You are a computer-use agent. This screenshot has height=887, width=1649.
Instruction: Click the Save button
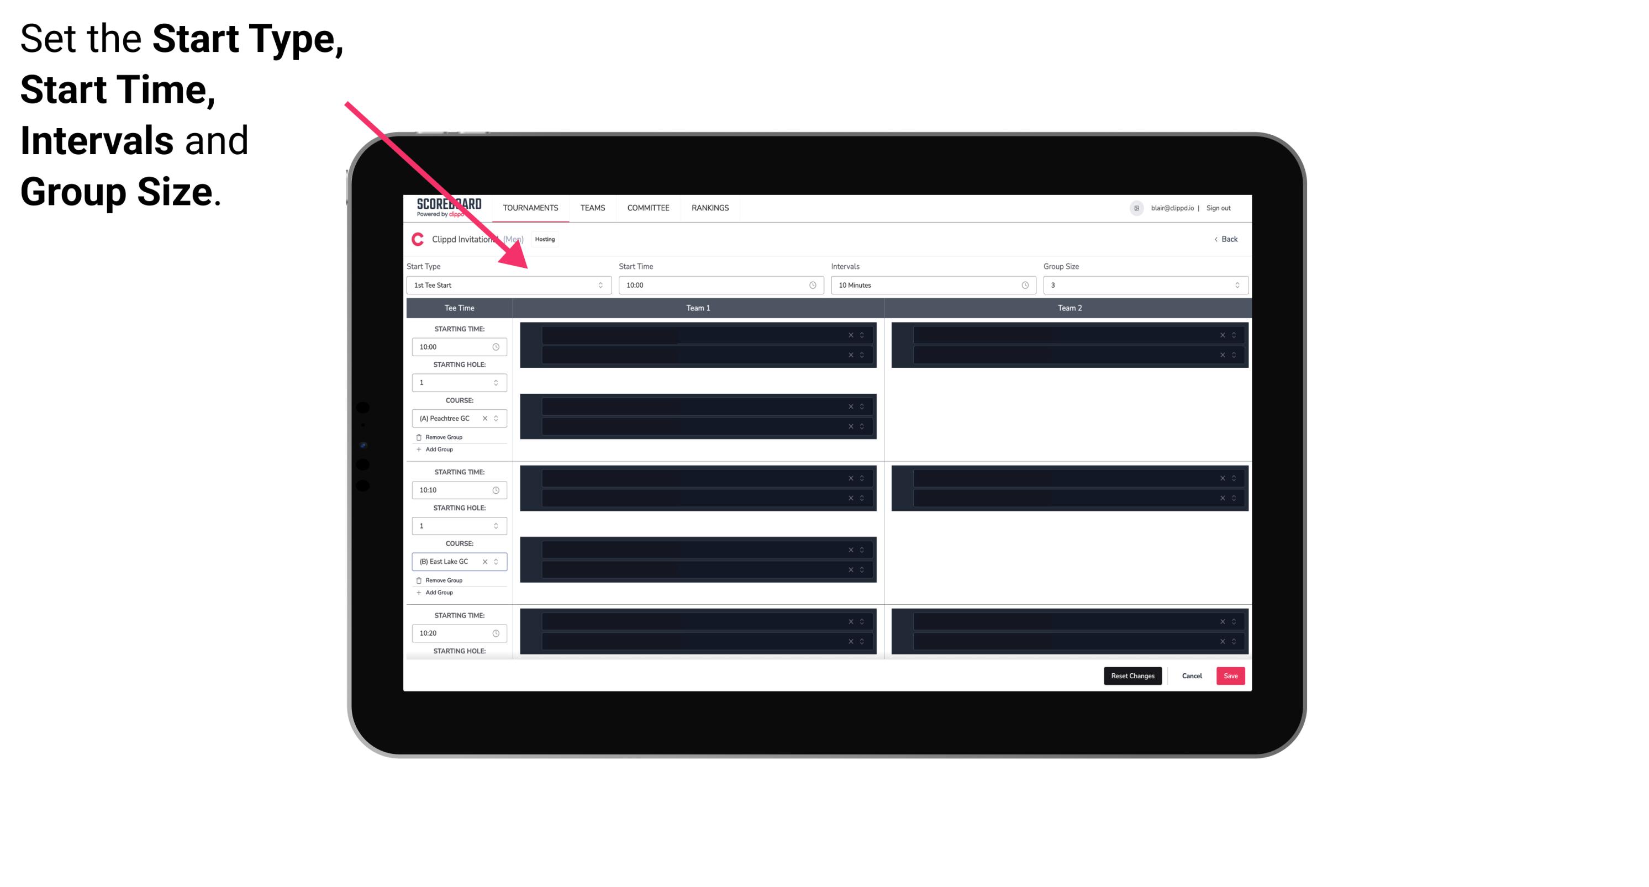(1231, 675)
